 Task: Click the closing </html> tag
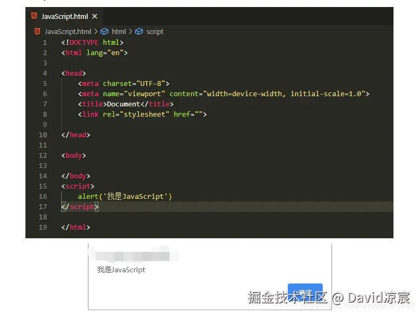tap(76, 227)
